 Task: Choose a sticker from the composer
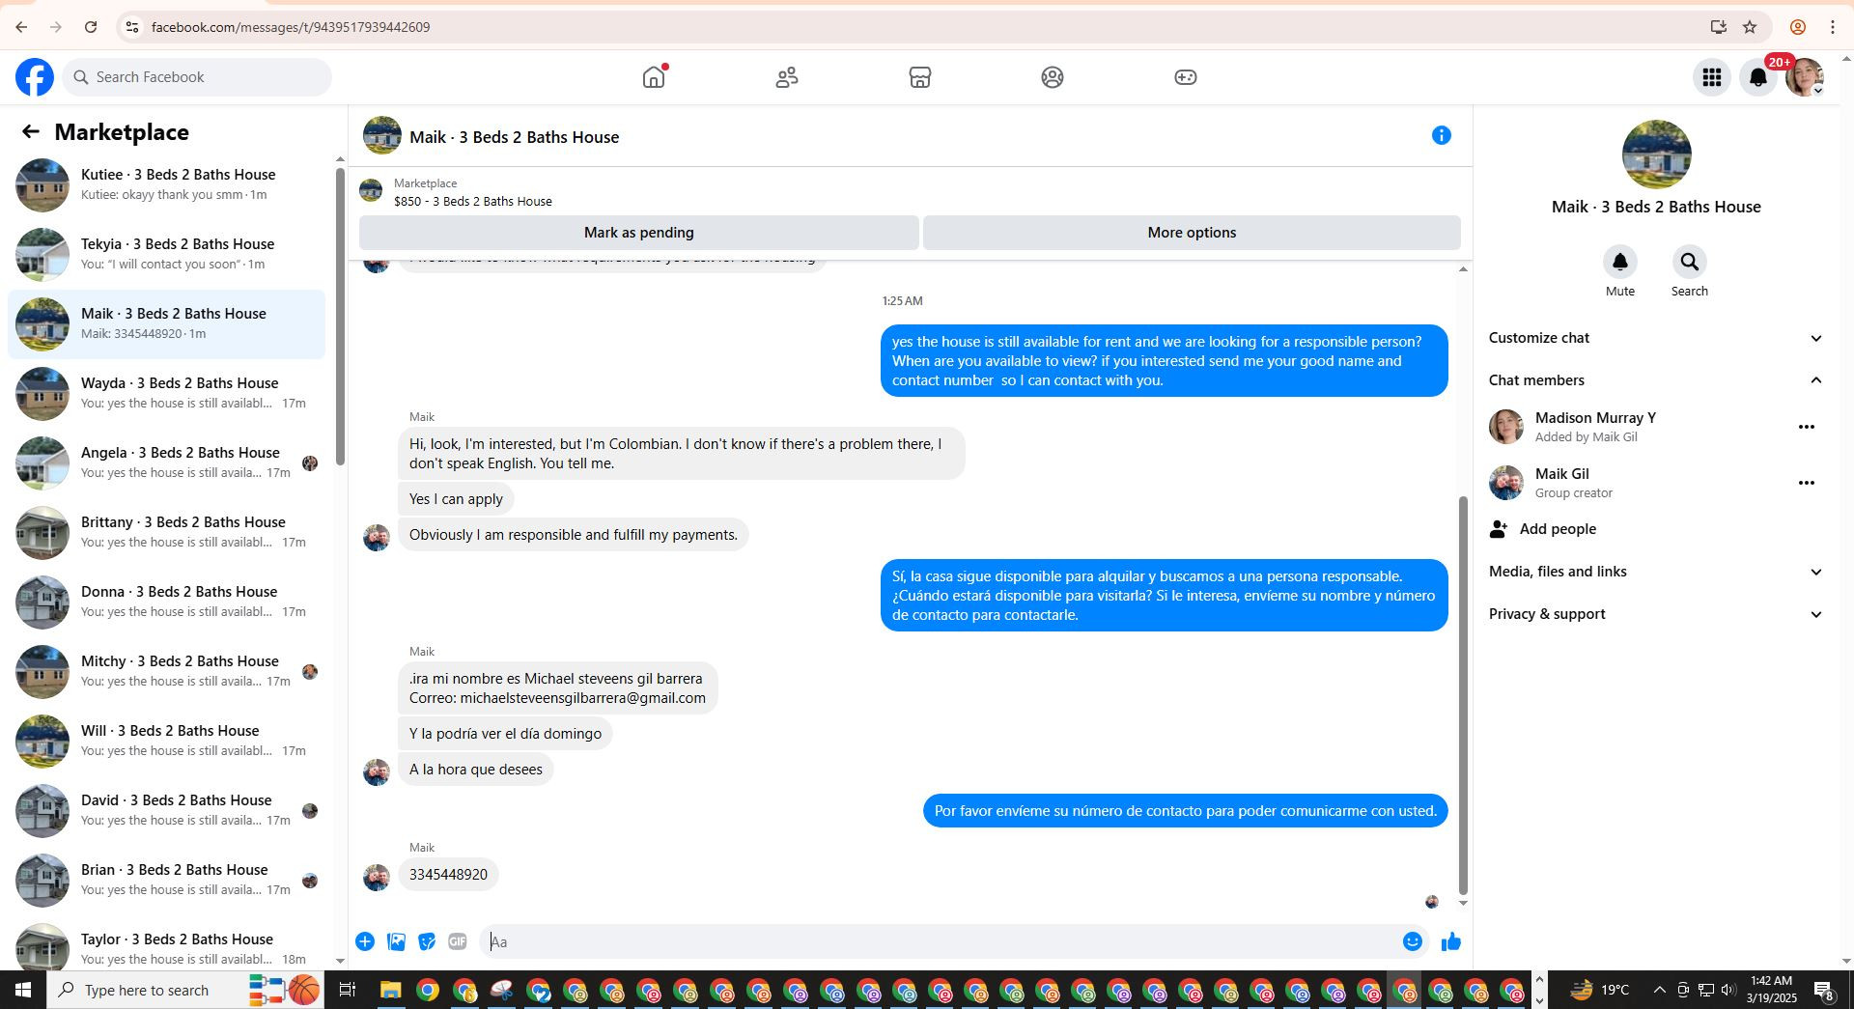pos(427,941)
